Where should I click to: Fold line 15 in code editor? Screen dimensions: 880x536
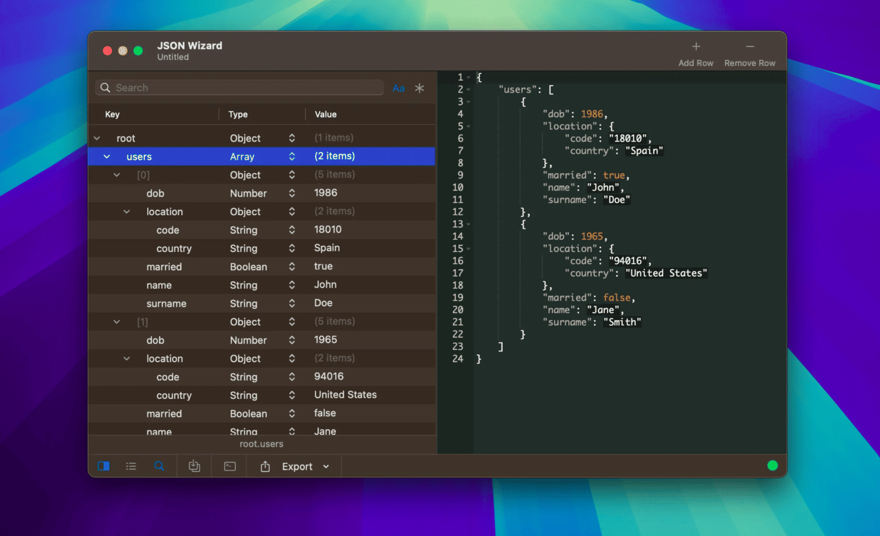click(468, 249)
